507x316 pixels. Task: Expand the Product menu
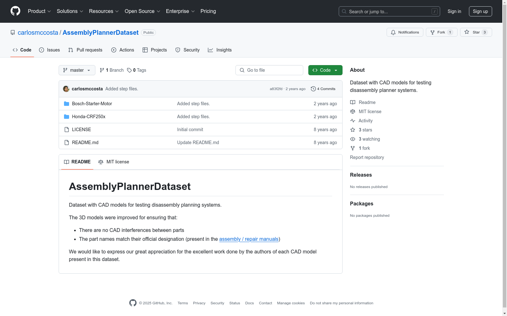(39, 11)
